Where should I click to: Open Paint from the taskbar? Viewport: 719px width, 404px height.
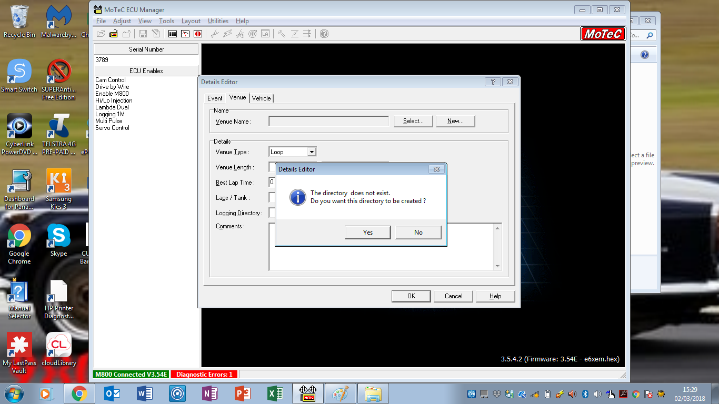341,393
